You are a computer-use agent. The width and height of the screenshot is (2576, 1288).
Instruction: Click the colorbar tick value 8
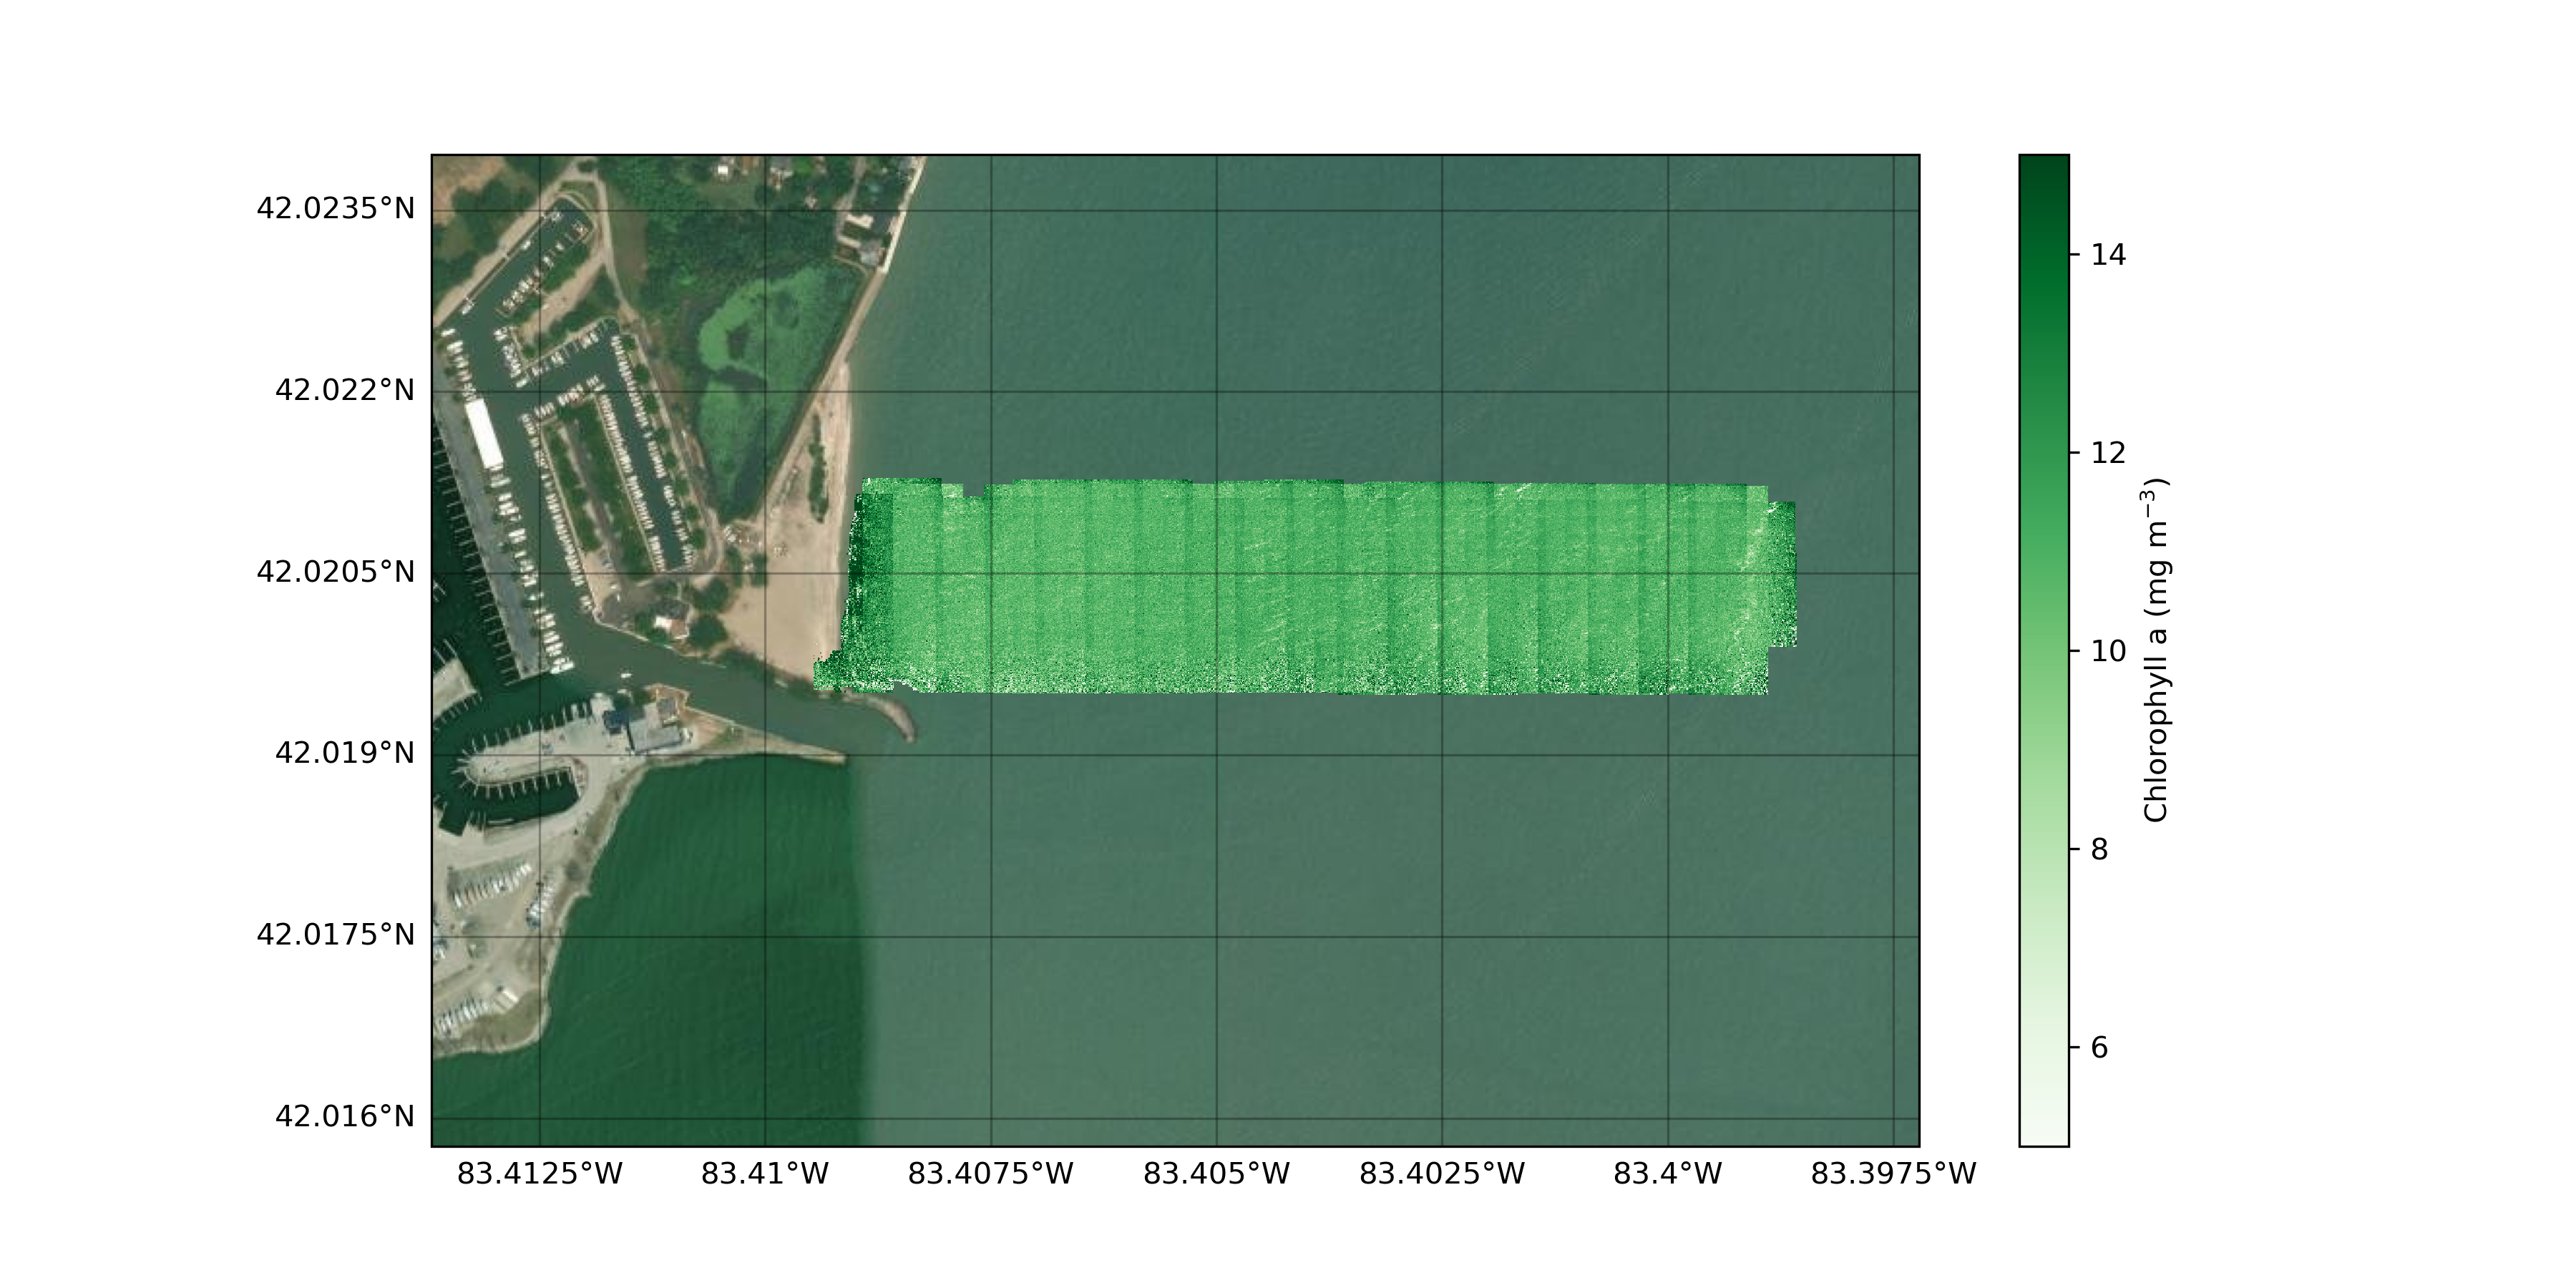(2100, 850)
